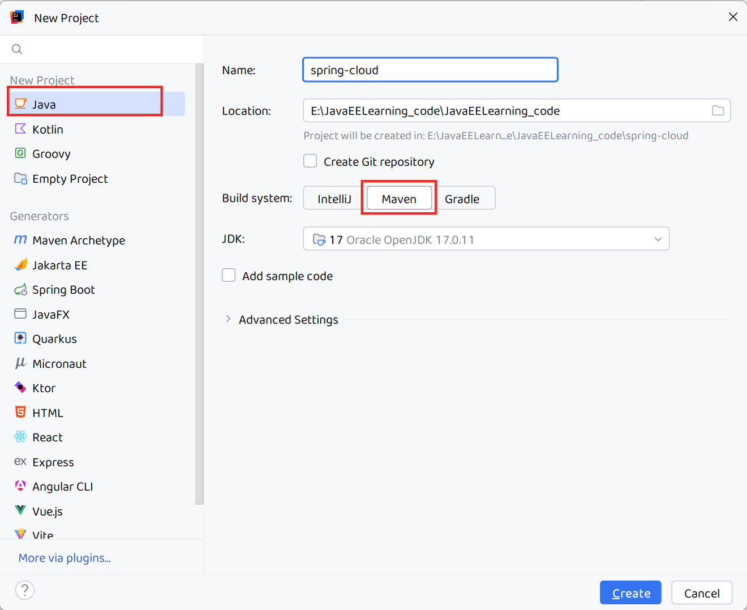Click the Kotlin icon in the project list
Screen dimensions: 747x610
tap(20, 129)
